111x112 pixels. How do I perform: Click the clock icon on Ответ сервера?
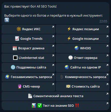tap(71, 58)
